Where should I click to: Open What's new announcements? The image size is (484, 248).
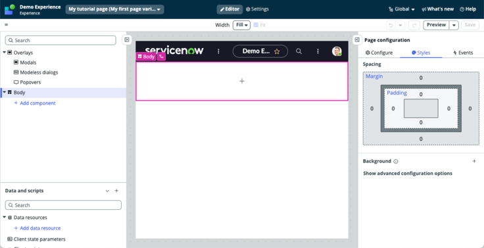438,9
